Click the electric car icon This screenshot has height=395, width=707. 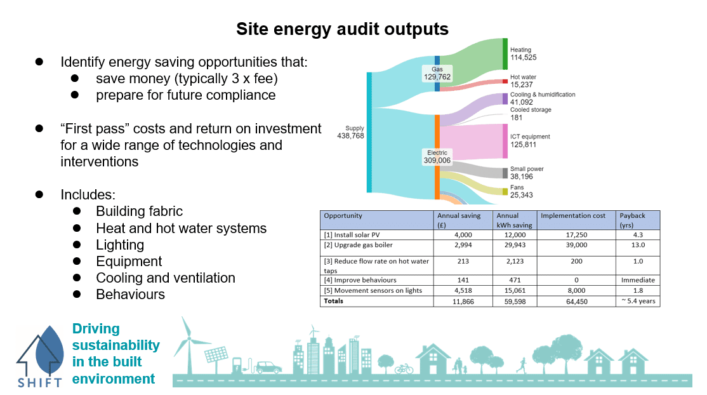pos(268,367)
